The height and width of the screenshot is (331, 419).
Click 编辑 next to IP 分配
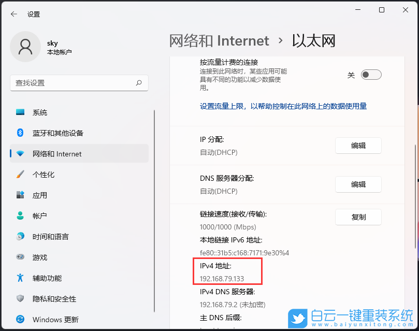click(358, 146)
